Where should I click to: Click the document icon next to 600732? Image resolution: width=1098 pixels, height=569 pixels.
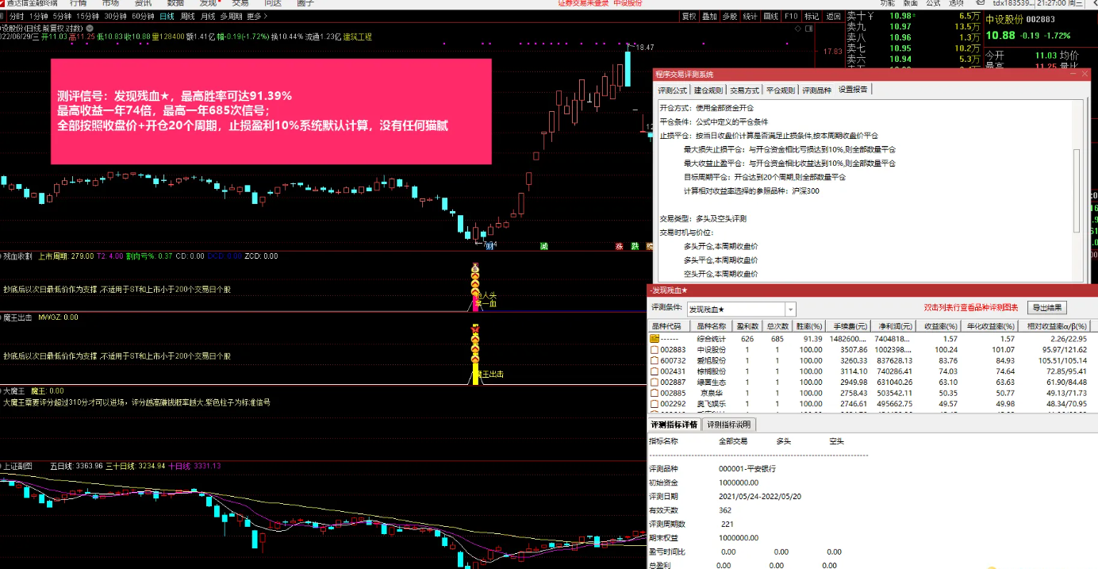coord(655,360)
